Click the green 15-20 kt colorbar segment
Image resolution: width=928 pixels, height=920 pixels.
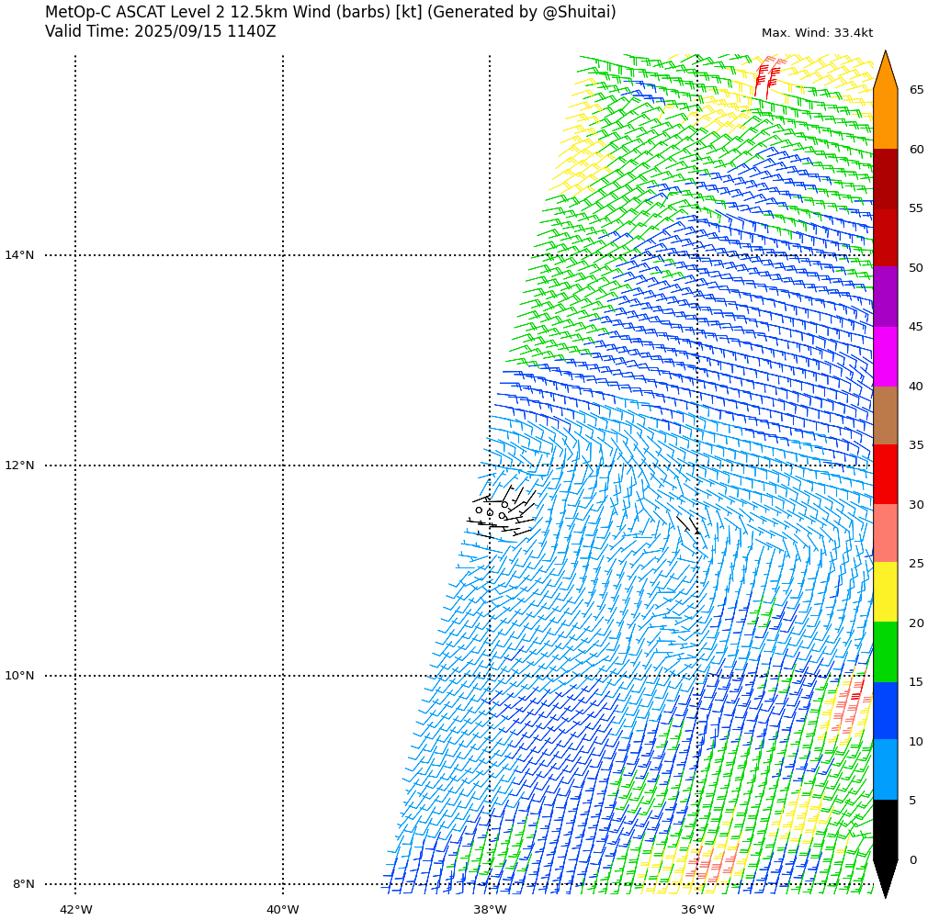click(886, 652)
